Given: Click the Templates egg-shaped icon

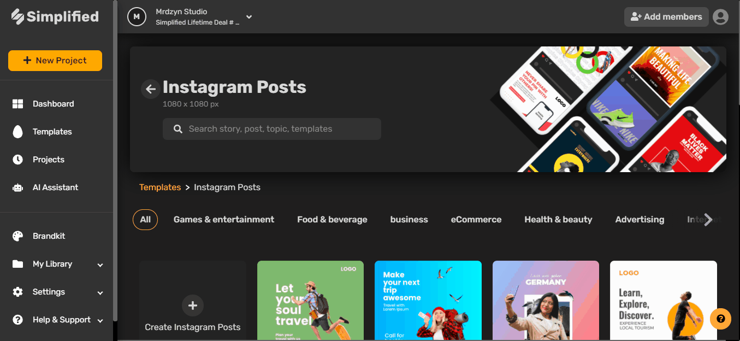Looking at the screenshot, I should click(x=17, y=132).
